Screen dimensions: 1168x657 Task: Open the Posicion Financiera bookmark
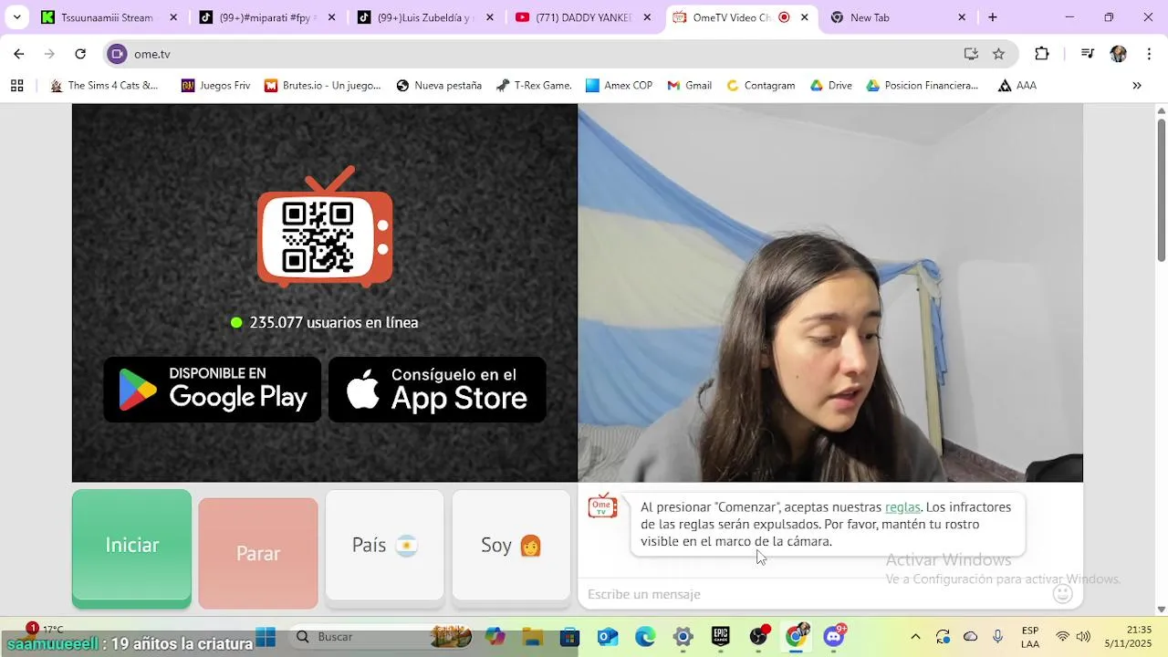pos(923,86)
